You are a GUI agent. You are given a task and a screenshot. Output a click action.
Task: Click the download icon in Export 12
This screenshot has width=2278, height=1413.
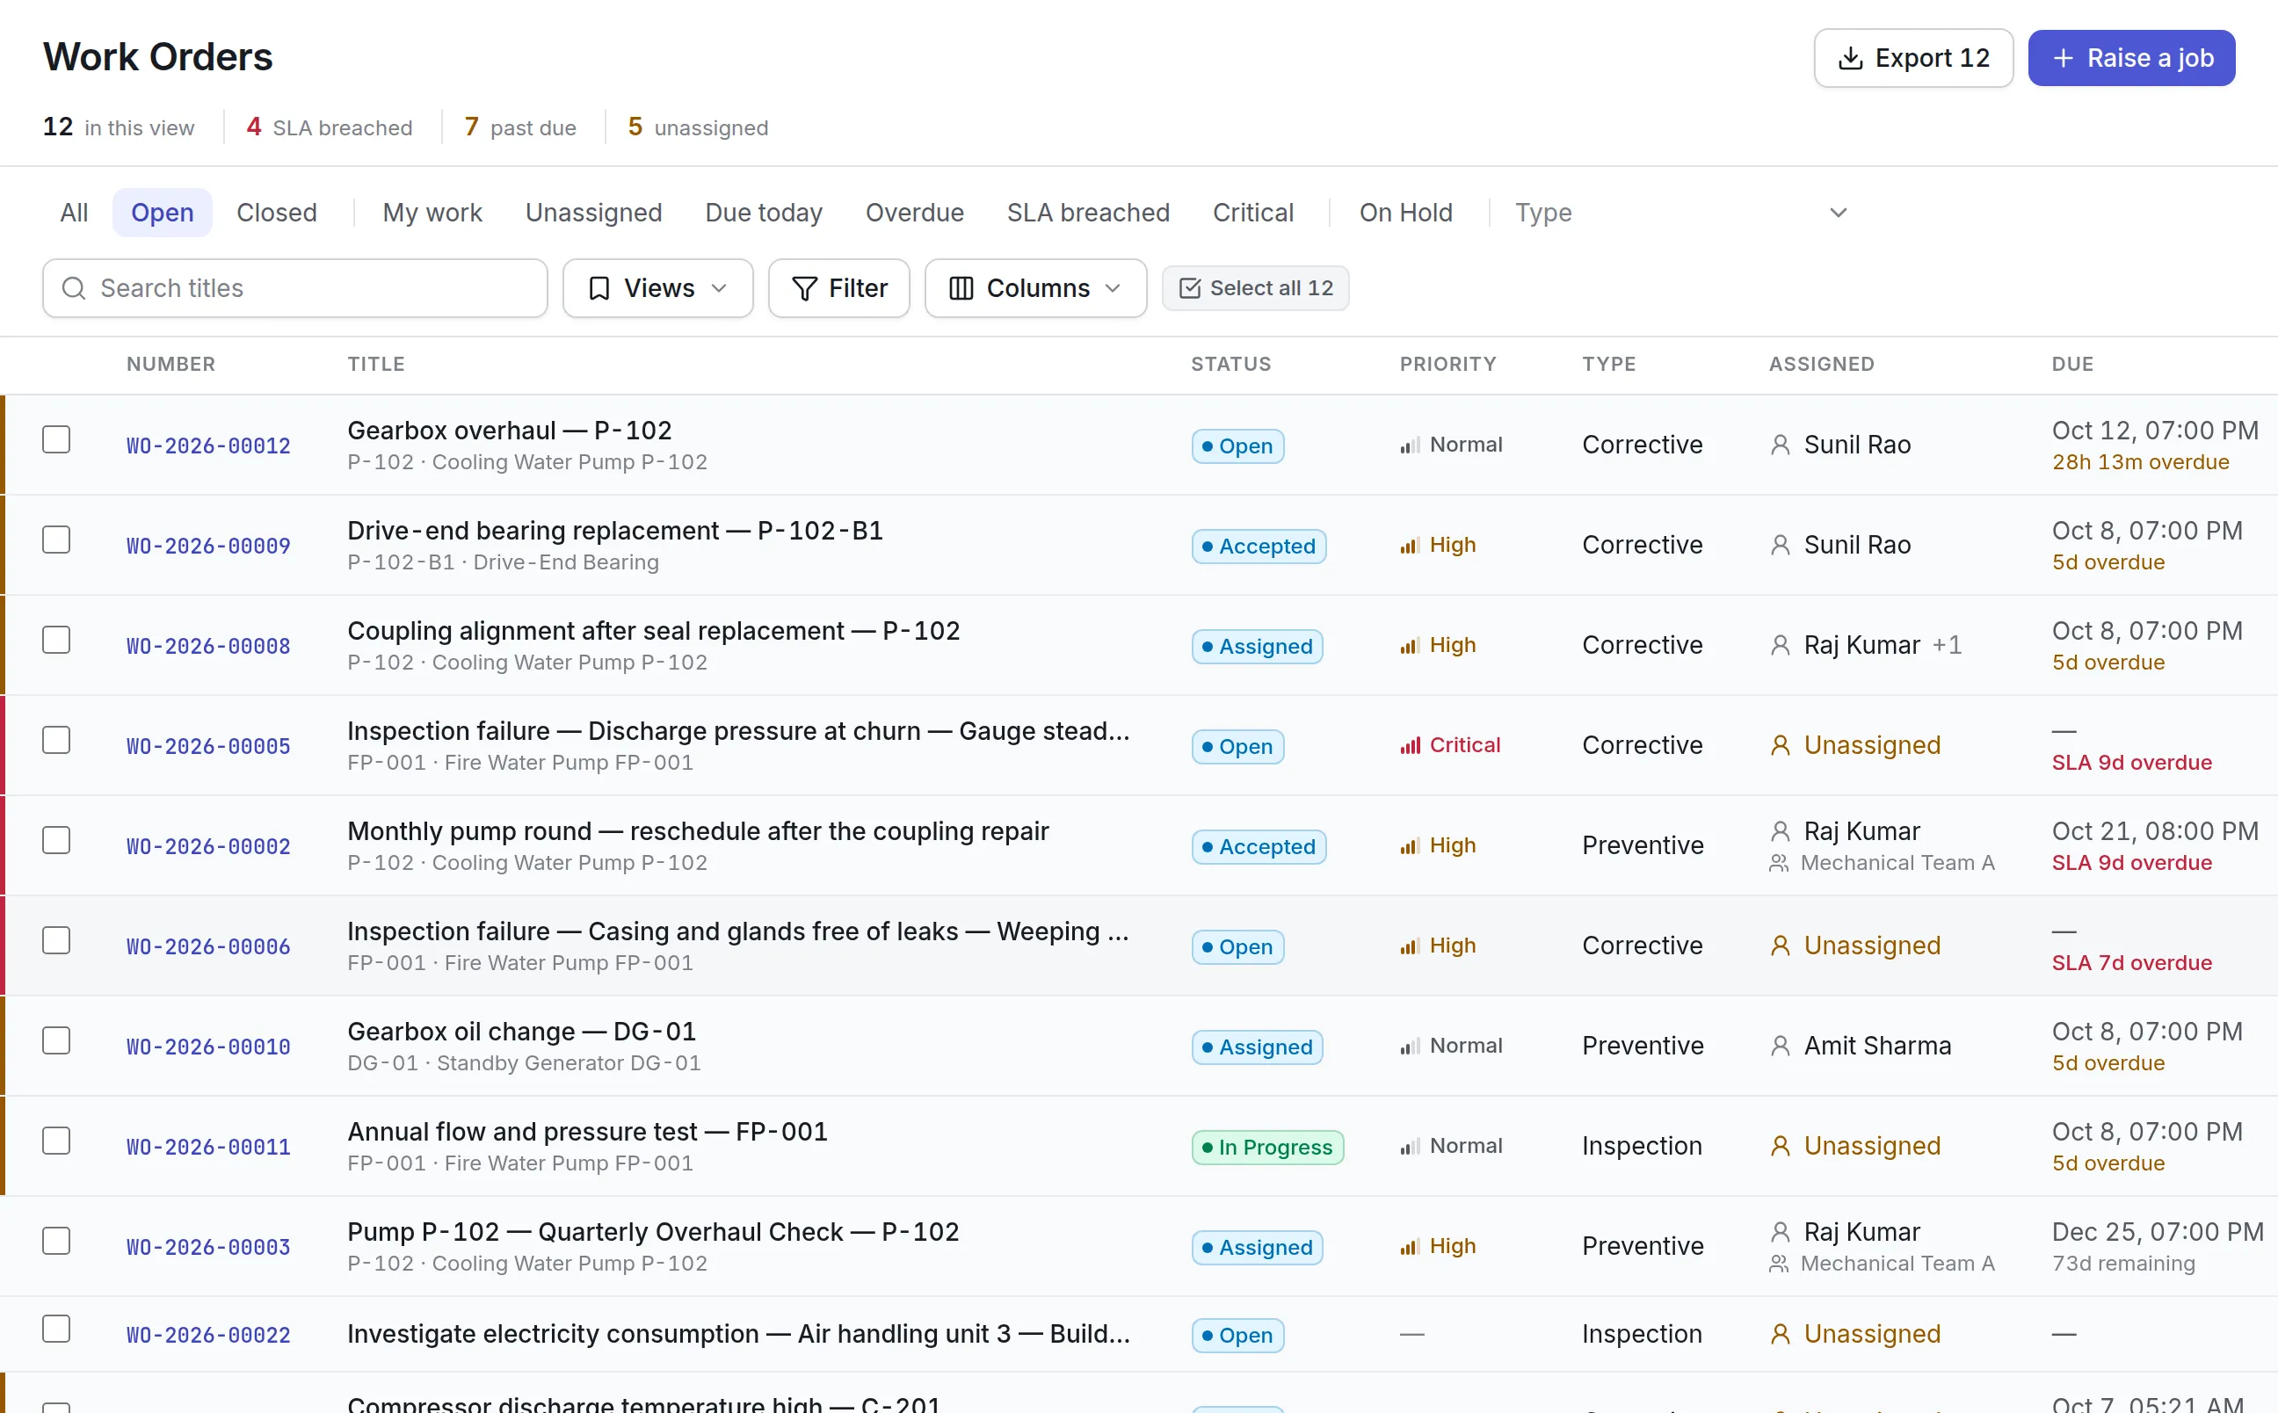click(1850, 58)
